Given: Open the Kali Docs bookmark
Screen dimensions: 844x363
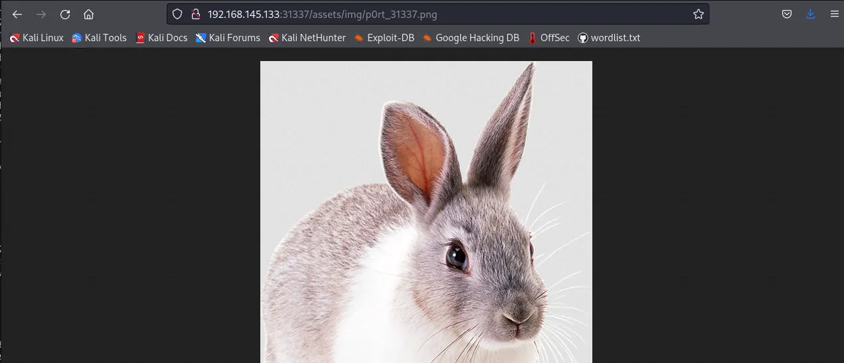Looking at the screenshot, I should pos(161,38).
